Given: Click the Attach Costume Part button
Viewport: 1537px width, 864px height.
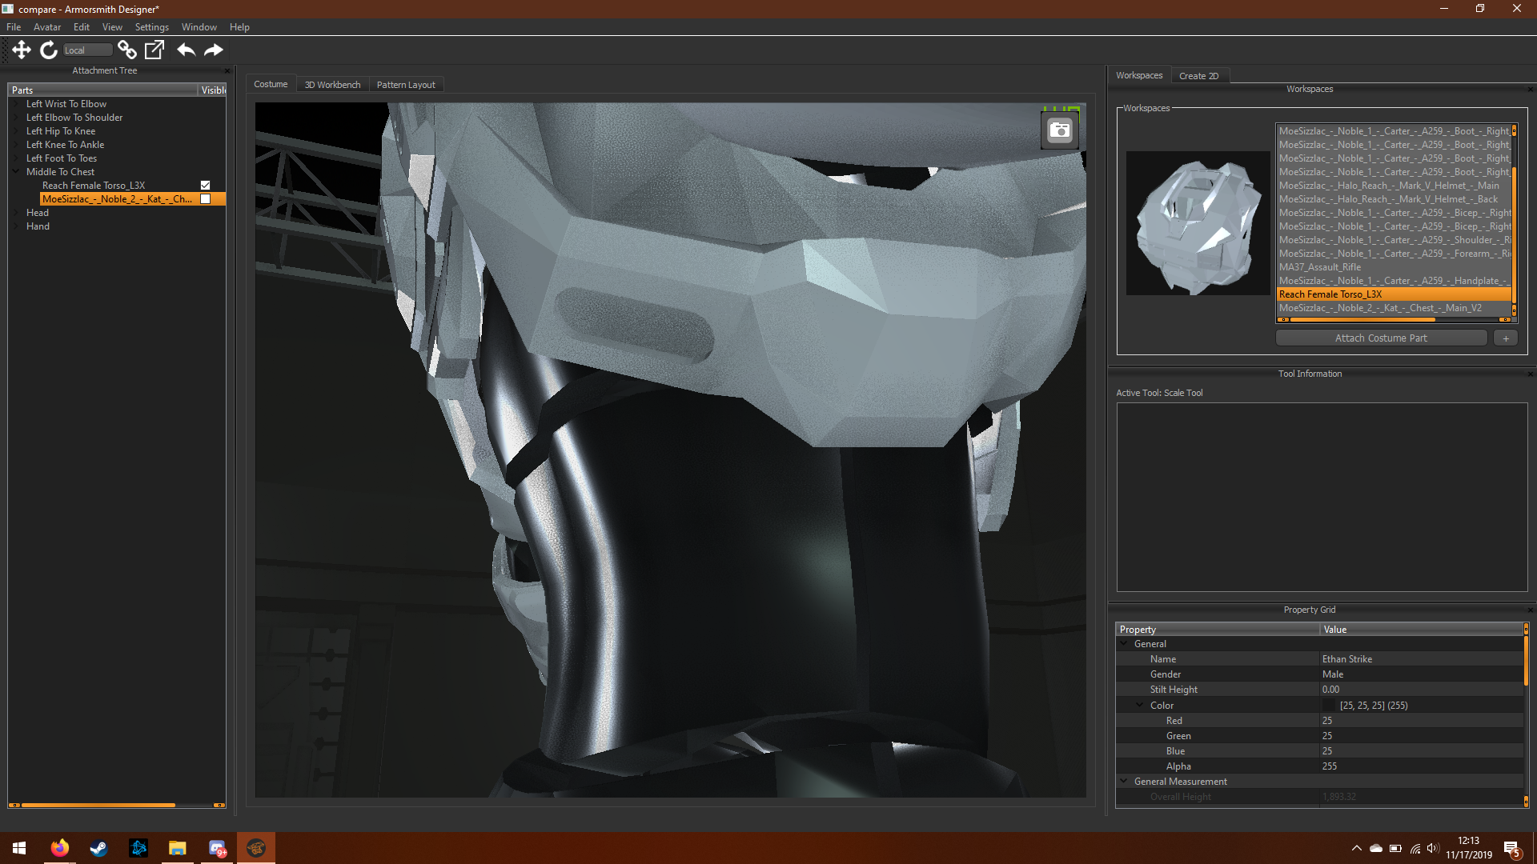Looking at the screenshot, I should 1381,338.
